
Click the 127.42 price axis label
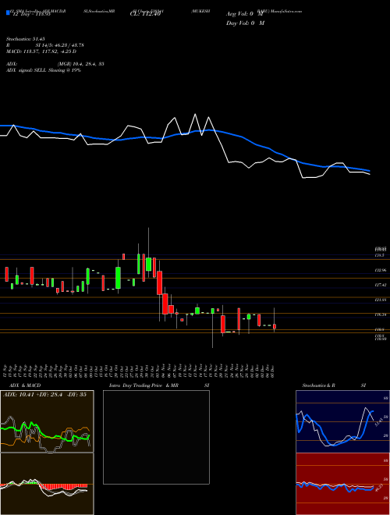(x=381, y=285)
